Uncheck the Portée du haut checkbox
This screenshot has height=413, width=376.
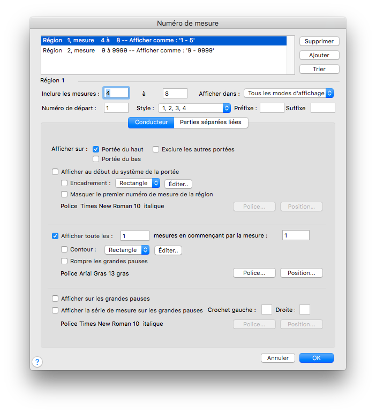point(96,149)
